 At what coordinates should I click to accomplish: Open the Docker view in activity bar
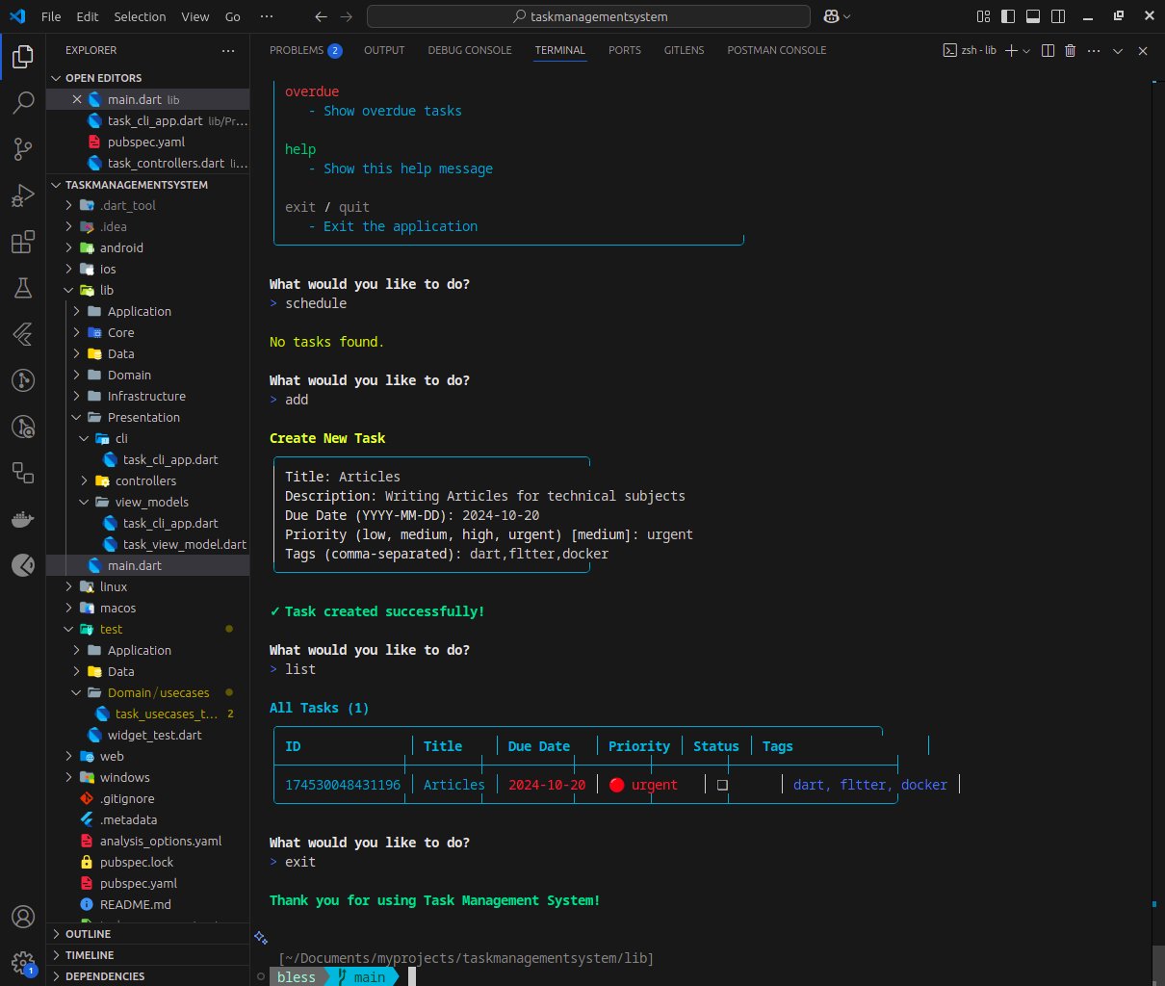pos(22,520)
